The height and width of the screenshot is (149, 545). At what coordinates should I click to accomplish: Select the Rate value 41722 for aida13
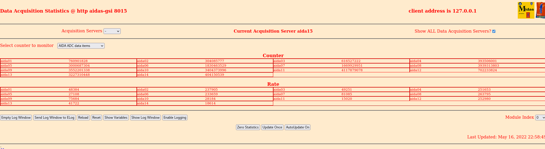(x=74, y=103)
